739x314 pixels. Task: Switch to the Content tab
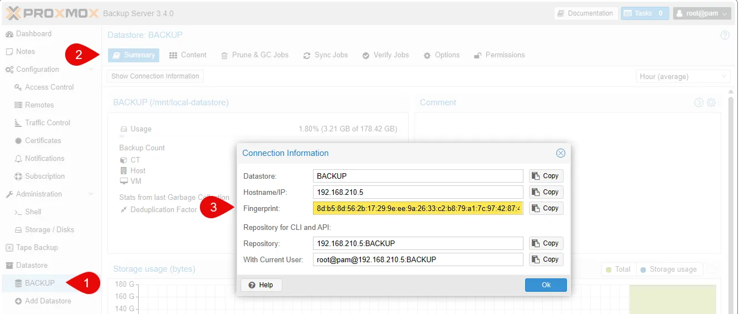(188, 55)
